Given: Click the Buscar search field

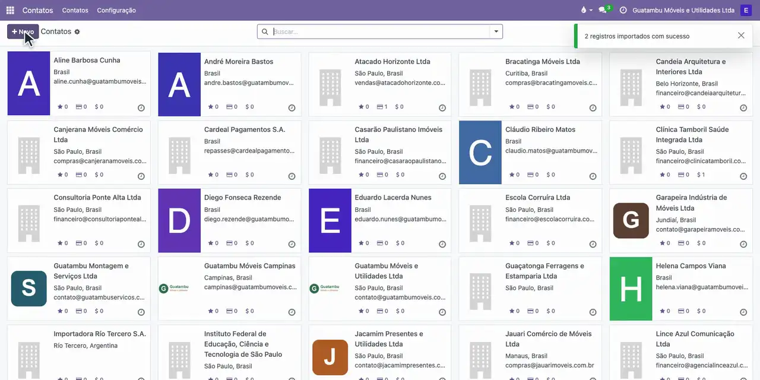Looking at the screenshot, I should (380, 31).
